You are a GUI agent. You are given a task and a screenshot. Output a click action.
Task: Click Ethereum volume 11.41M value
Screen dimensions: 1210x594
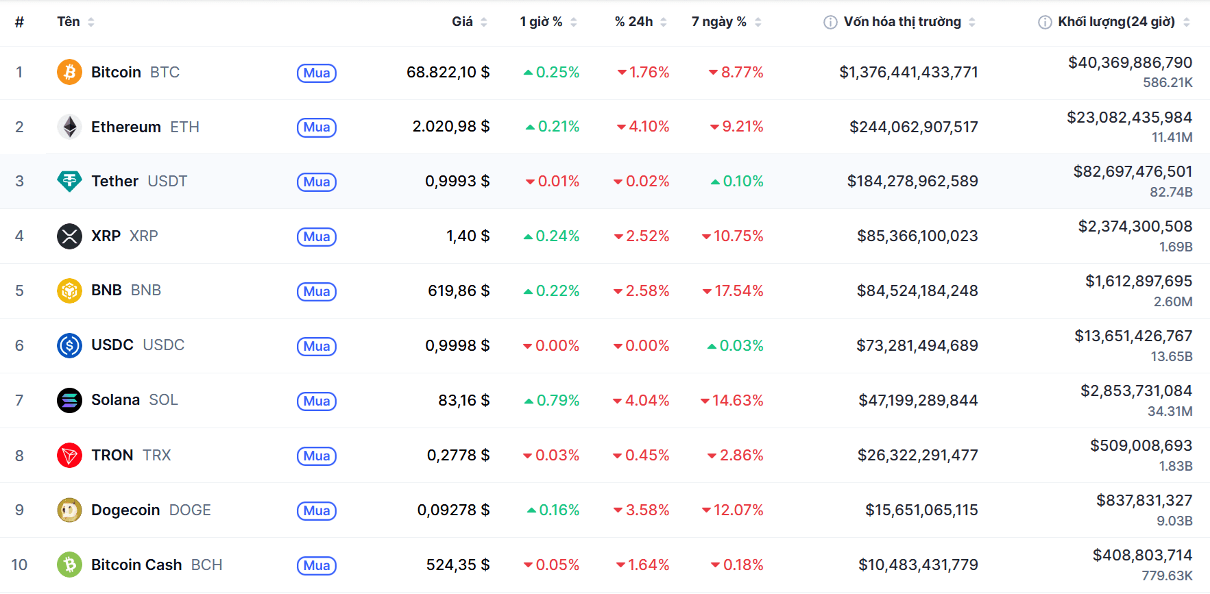point(1172,138)
